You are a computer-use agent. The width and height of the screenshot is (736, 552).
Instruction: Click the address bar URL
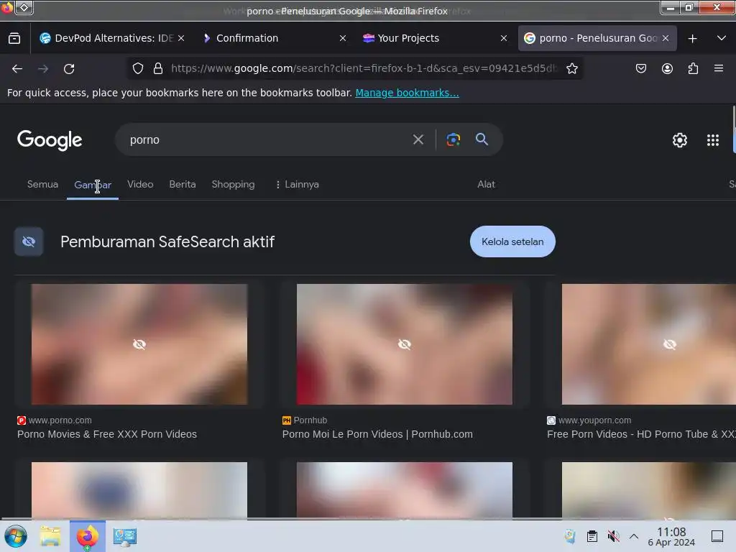(x=364, y=68)
